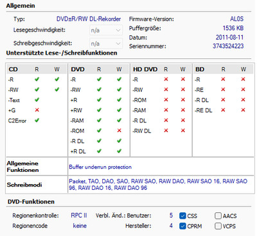Toggle the CSS checkbox
This screenshot has width=257, height=236.
click(182, 215)
